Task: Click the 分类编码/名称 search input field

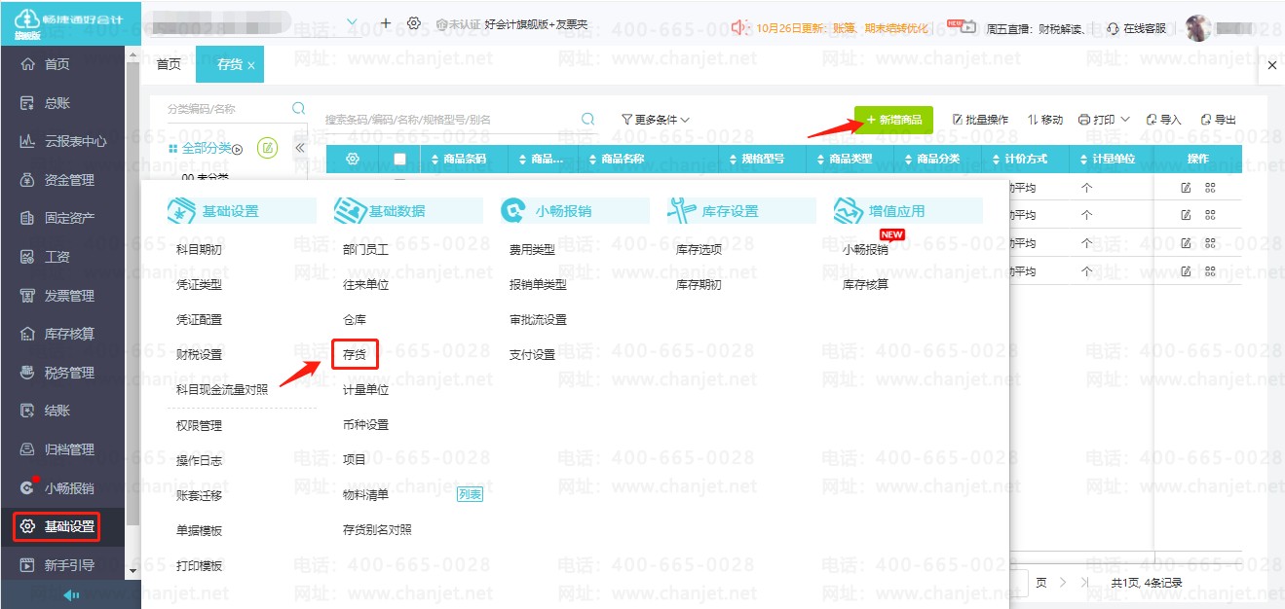Action: pos(226,109)
